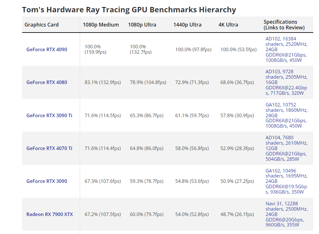Open the GeForce RTX 4090 link

(47, 49)
